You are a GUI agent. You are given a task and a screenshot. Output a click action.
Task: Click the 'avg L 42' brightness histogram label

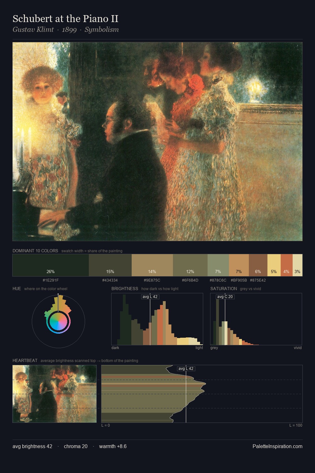pos(150,297)
